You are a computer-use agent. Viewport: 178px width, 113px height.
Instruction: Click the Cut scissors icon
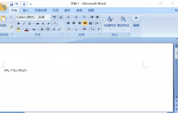[x=11, y=17]
